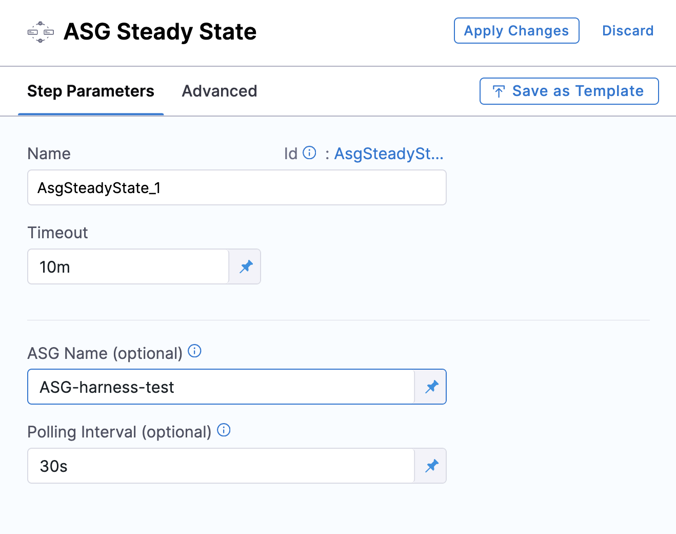Open the Advanced tab

(220, 91)
